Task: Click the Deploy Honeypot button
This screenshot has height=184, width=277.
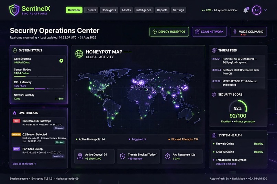Action: tap(169, 32)
